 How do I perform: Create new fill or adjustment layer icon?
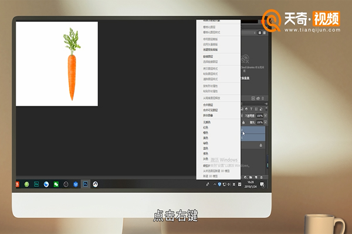245,177
